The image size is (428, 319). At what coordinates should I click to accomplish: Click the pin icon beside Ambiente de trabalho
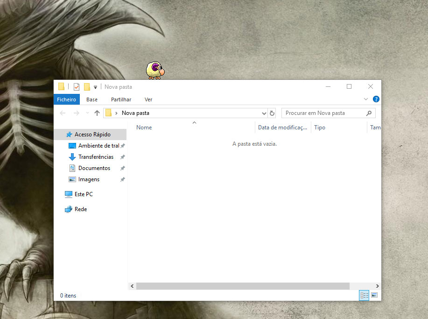click(123, 146)
